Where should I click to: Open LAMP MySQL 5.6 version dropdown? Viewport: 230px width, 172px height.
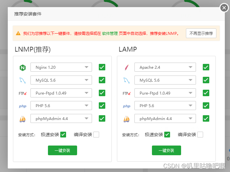coord(165,80)
